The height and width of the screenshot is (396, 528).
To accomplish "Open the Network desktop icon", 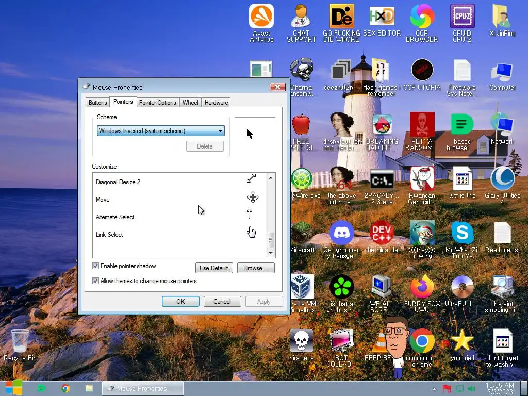I will (x=502, y=129).
